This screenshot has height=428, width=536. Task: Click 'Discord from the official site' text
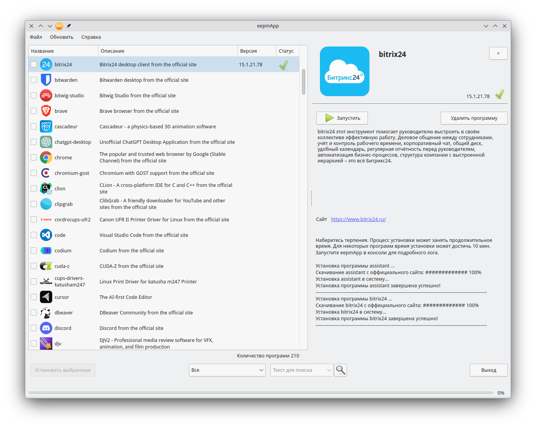(x=131, y=328)
